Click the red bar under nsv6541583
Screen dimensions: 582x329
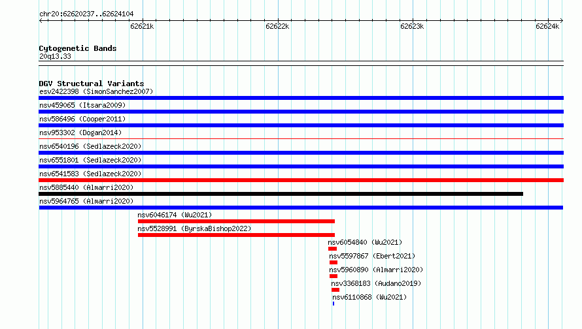point(301,180)
